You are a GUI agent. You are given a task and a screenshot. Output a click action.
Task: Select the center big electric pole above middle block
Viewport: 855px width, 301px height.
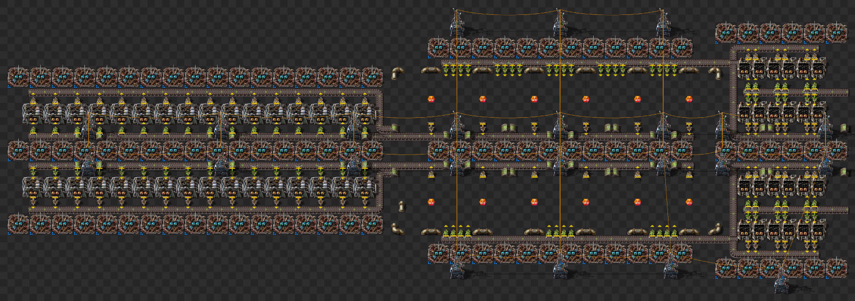[x=559, y=22]
